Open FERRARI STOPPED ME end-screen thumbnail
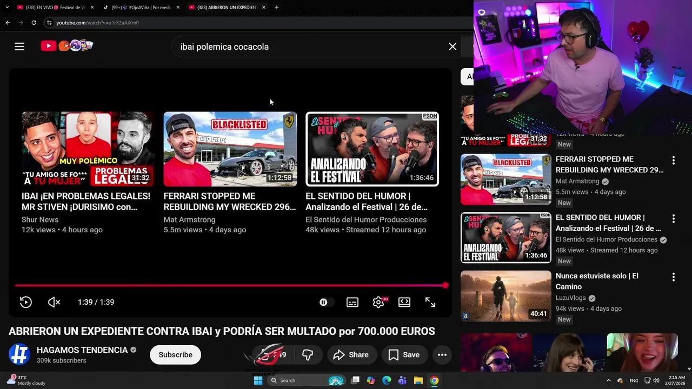Viewport: 692px width, 389px height. click(230, 149)
